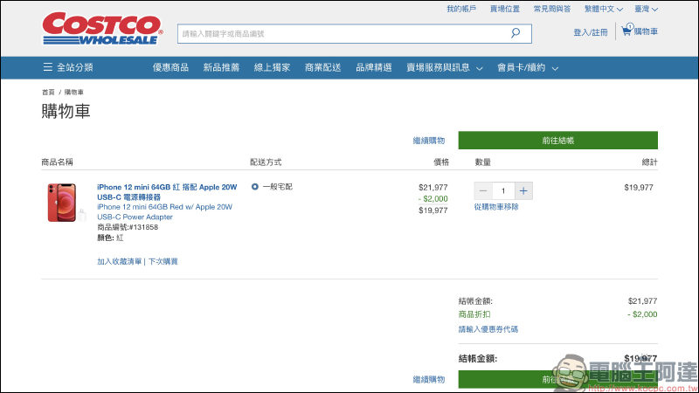Click 首頁 breadcrumb link

click(x=48, y=93)
